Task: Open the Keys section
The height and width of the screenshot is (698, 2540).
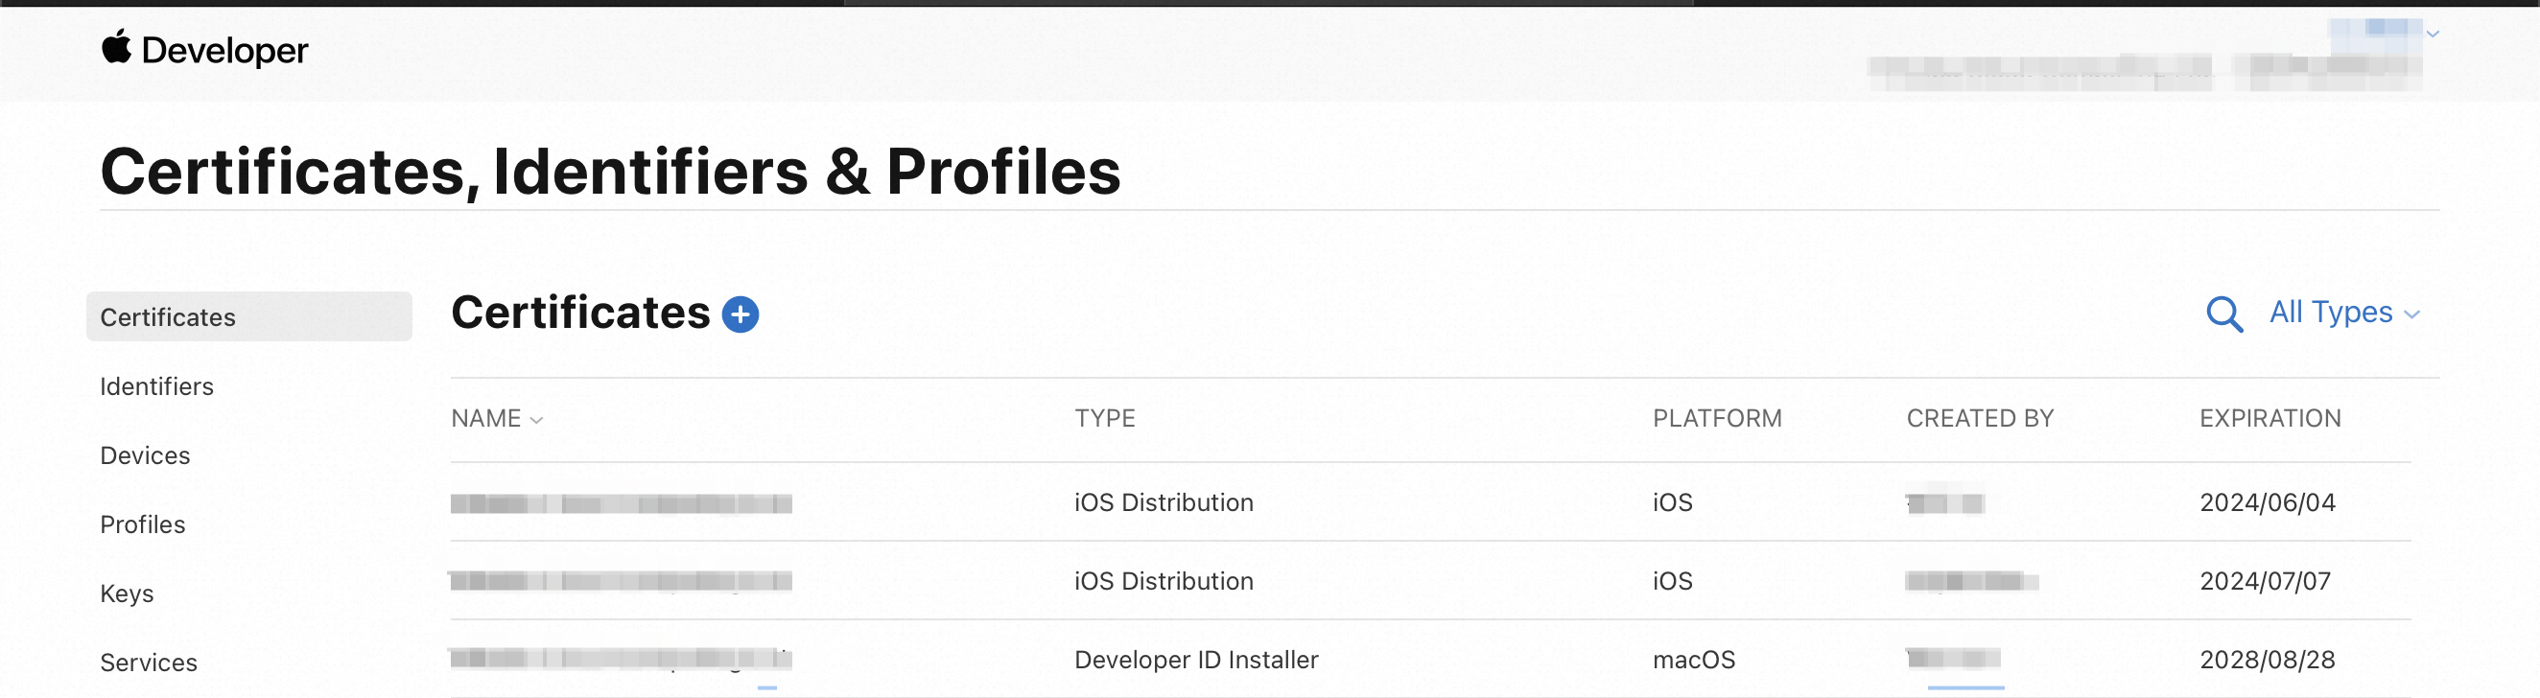Action: coord(128,593)
